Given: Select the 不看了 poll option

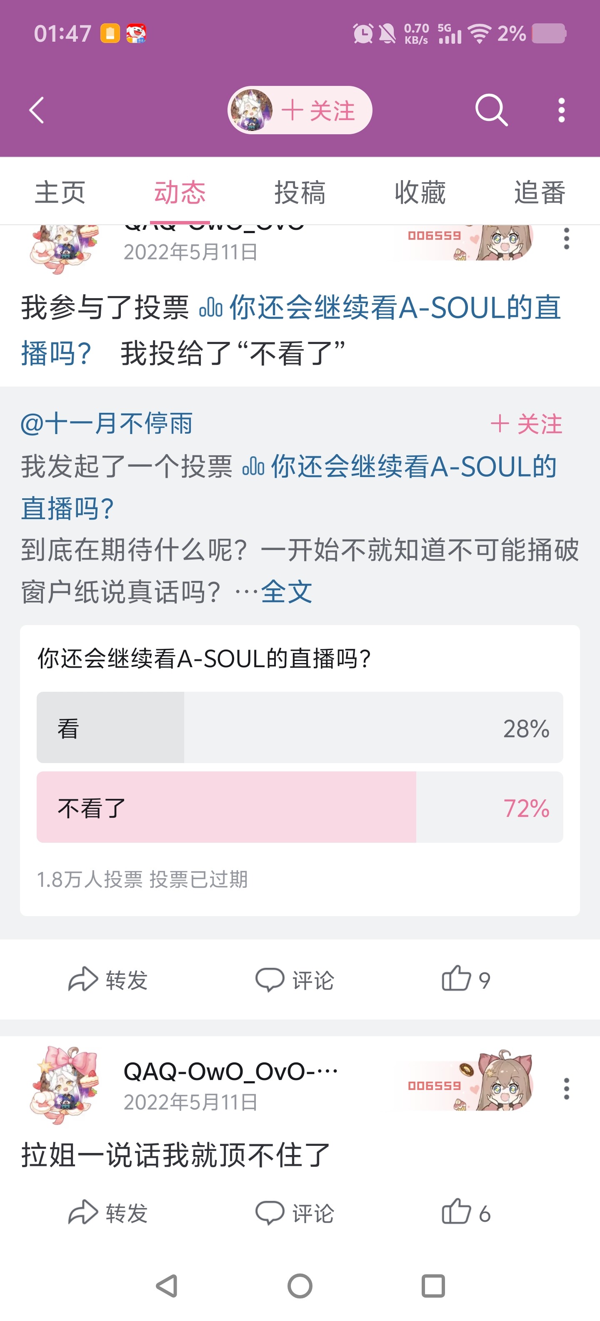Looking at the screenshot, I should point(300,807).
